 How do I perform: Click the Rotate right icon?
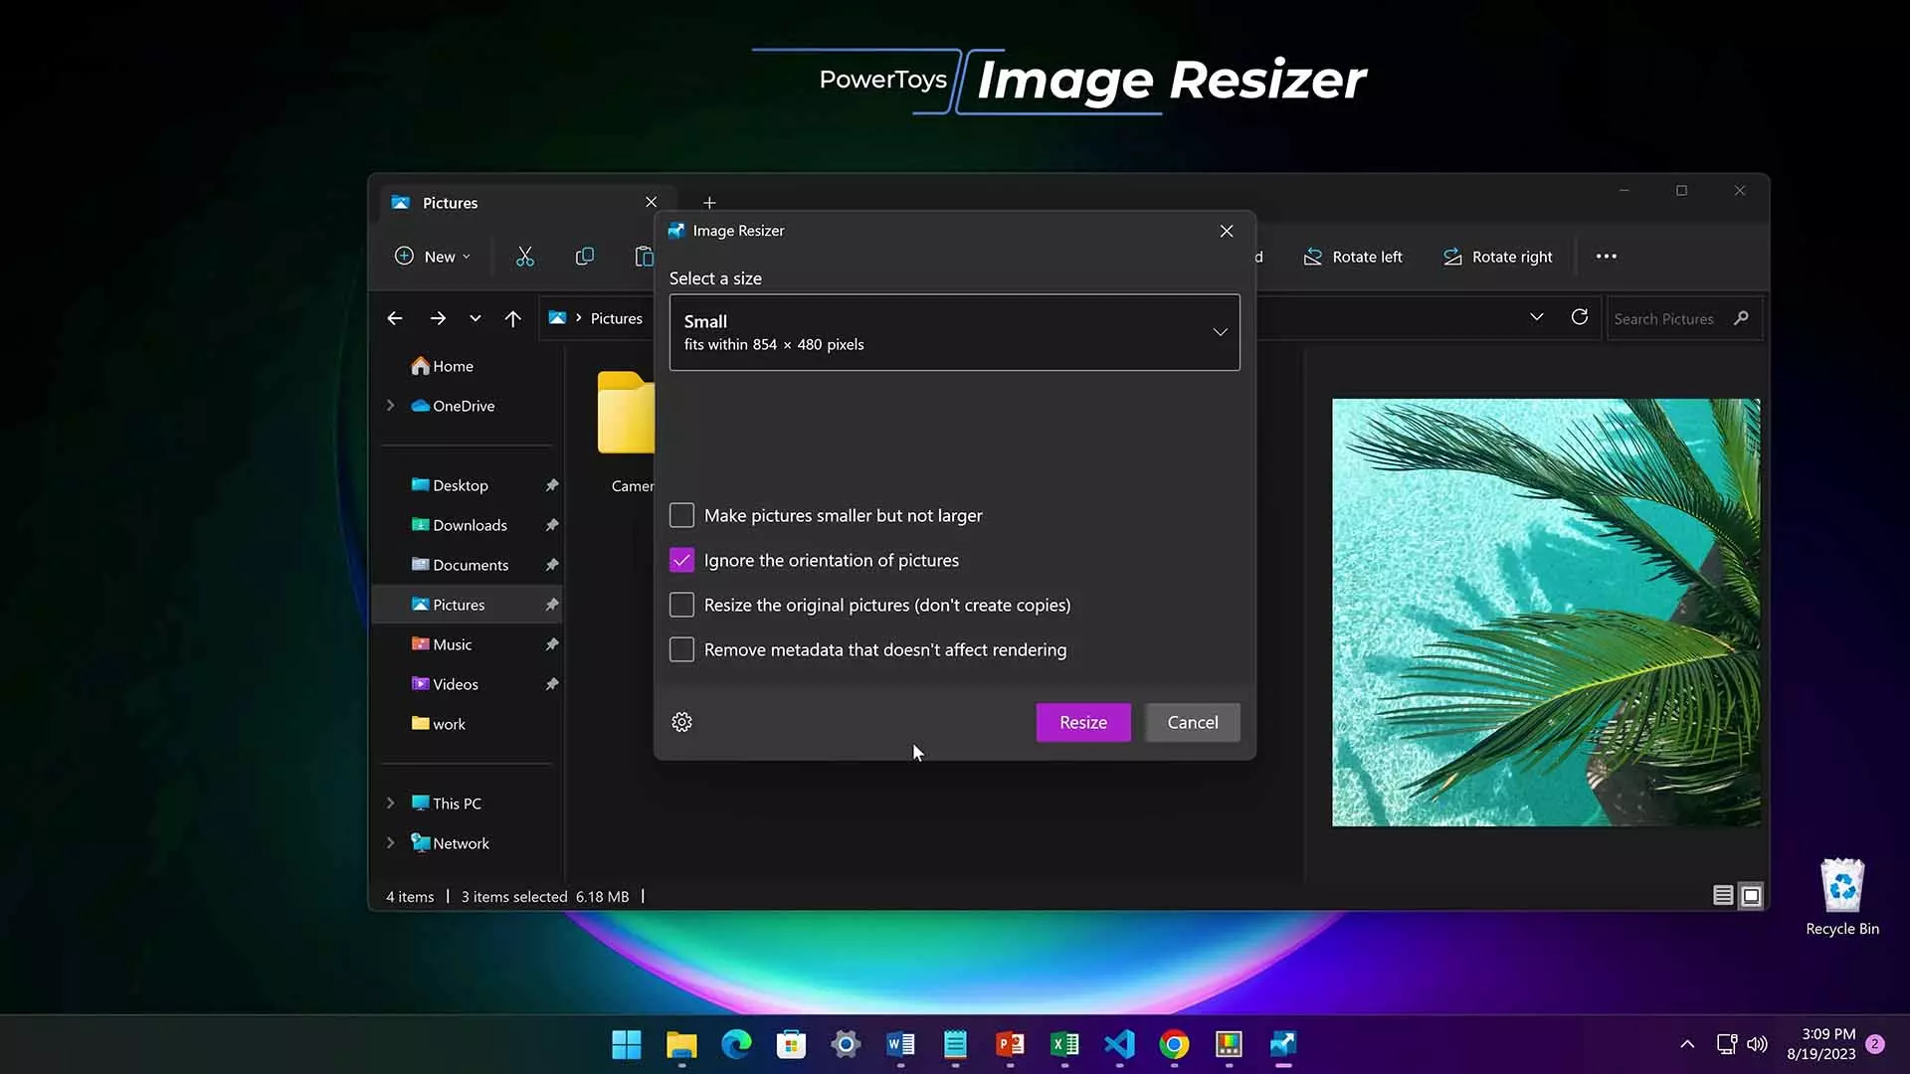pos(1452,257)
